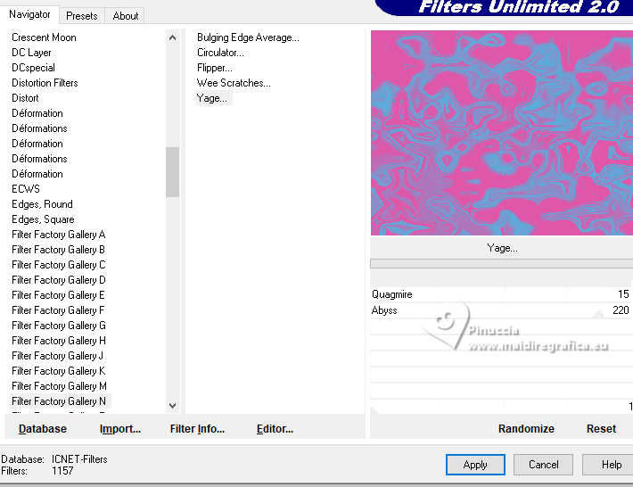This screenshot has height=487, width=633.
Task: Select Filter Factory Gallery J
Action: point(58,356)
